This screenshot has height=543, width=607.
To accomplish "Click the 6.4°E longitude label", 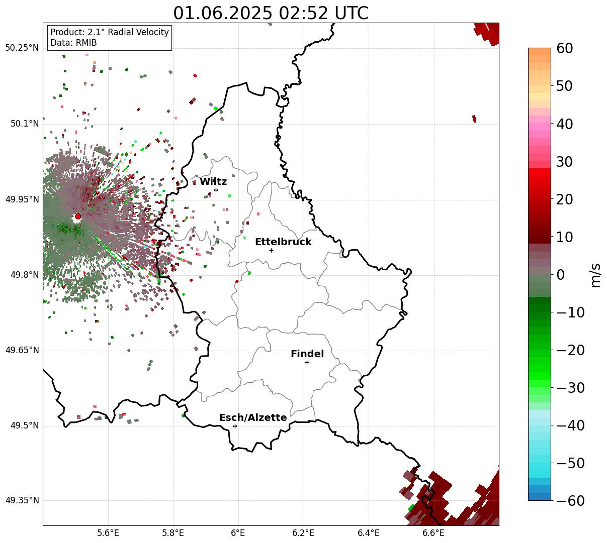I will click(x=369, y=532).
